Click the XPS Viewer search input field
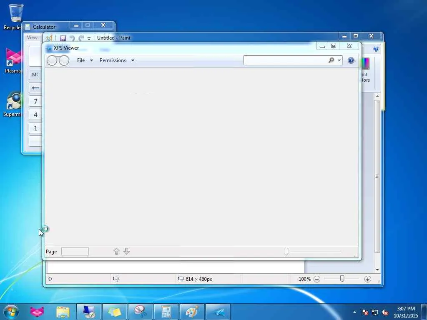The height and width of the screenshot is (320, 427). point(285,60)
